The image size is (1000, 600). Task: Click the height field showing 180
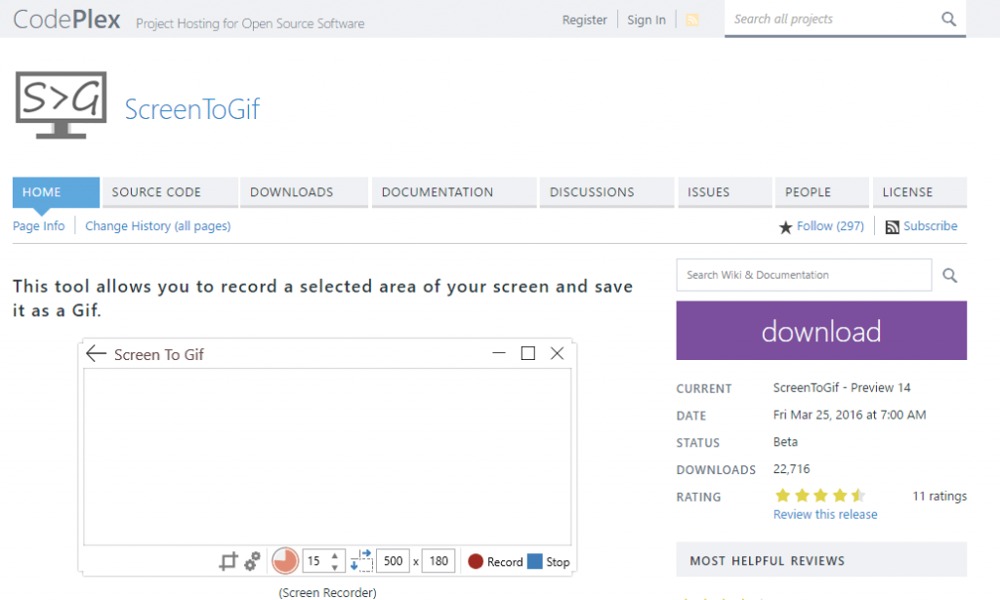click(438, 561)
